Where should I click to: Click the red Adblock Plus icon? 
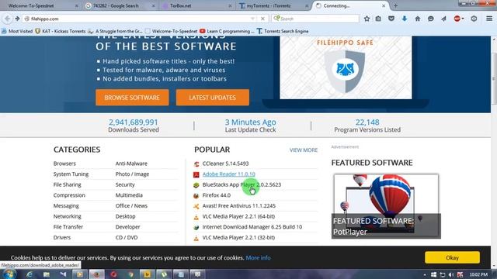457,19
